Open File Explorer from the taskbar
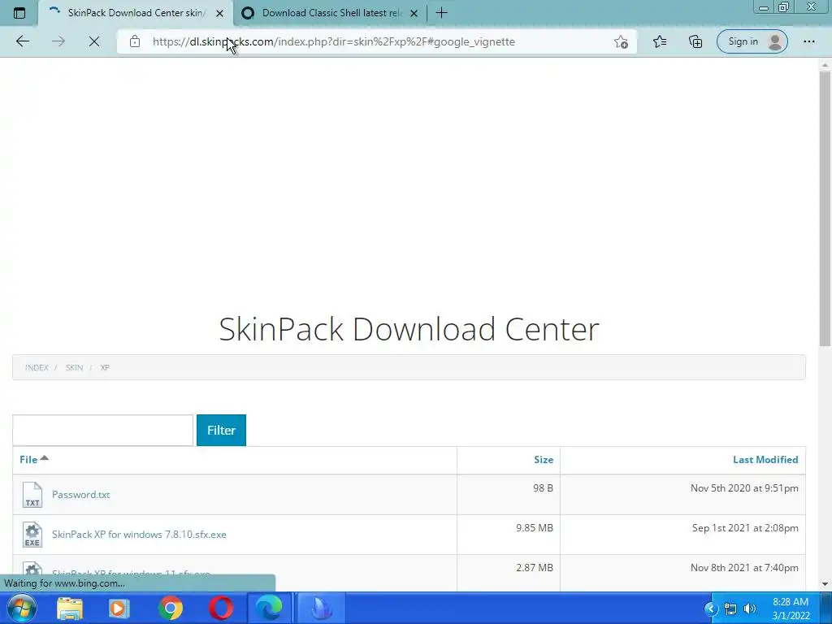The width and height of the screenshot is (832, 624). click(70, 609)
